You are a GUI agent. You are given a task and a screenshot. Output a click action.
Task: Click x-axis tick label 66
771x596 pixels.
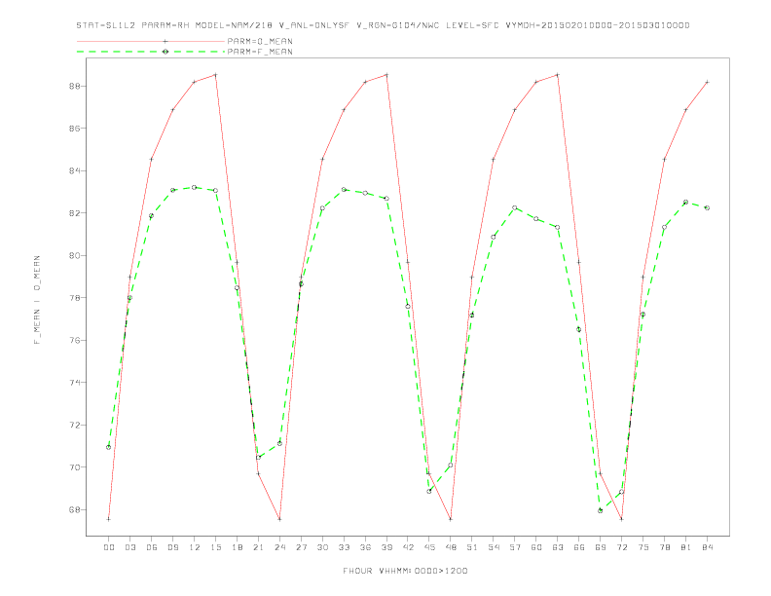579,547
